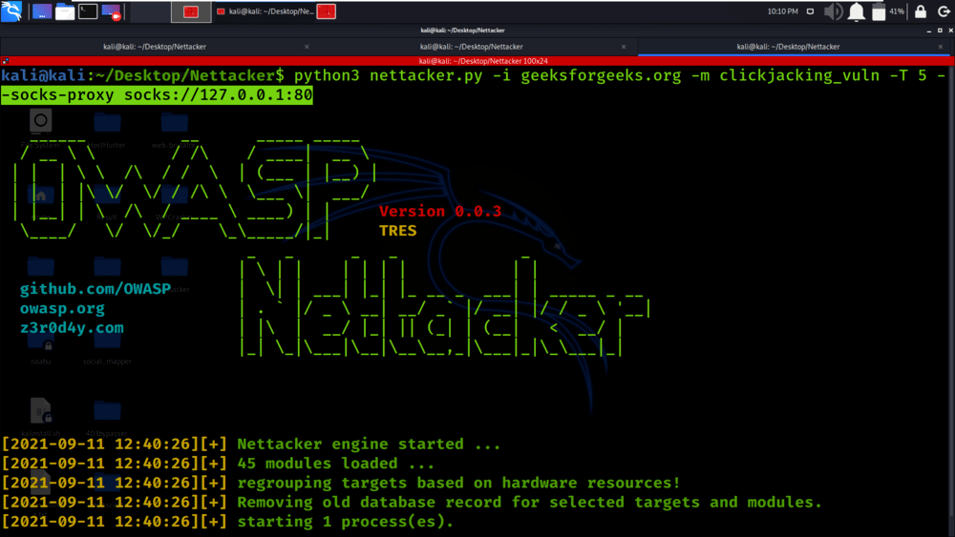Click the github.com/OWASP text
The width and height of the screenshot is (955, 537).
pyautogui.click(x=95, y=289)
